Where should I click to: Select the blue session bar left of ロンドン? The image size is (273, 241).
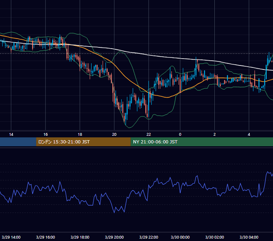pos(18,142)
